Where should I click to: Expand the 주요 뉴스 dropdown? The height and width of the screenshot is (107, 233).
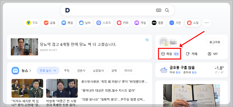pos(48,70)
